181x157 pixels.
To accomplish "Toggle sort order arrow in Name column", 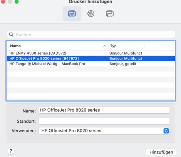I will pos(104,46).
